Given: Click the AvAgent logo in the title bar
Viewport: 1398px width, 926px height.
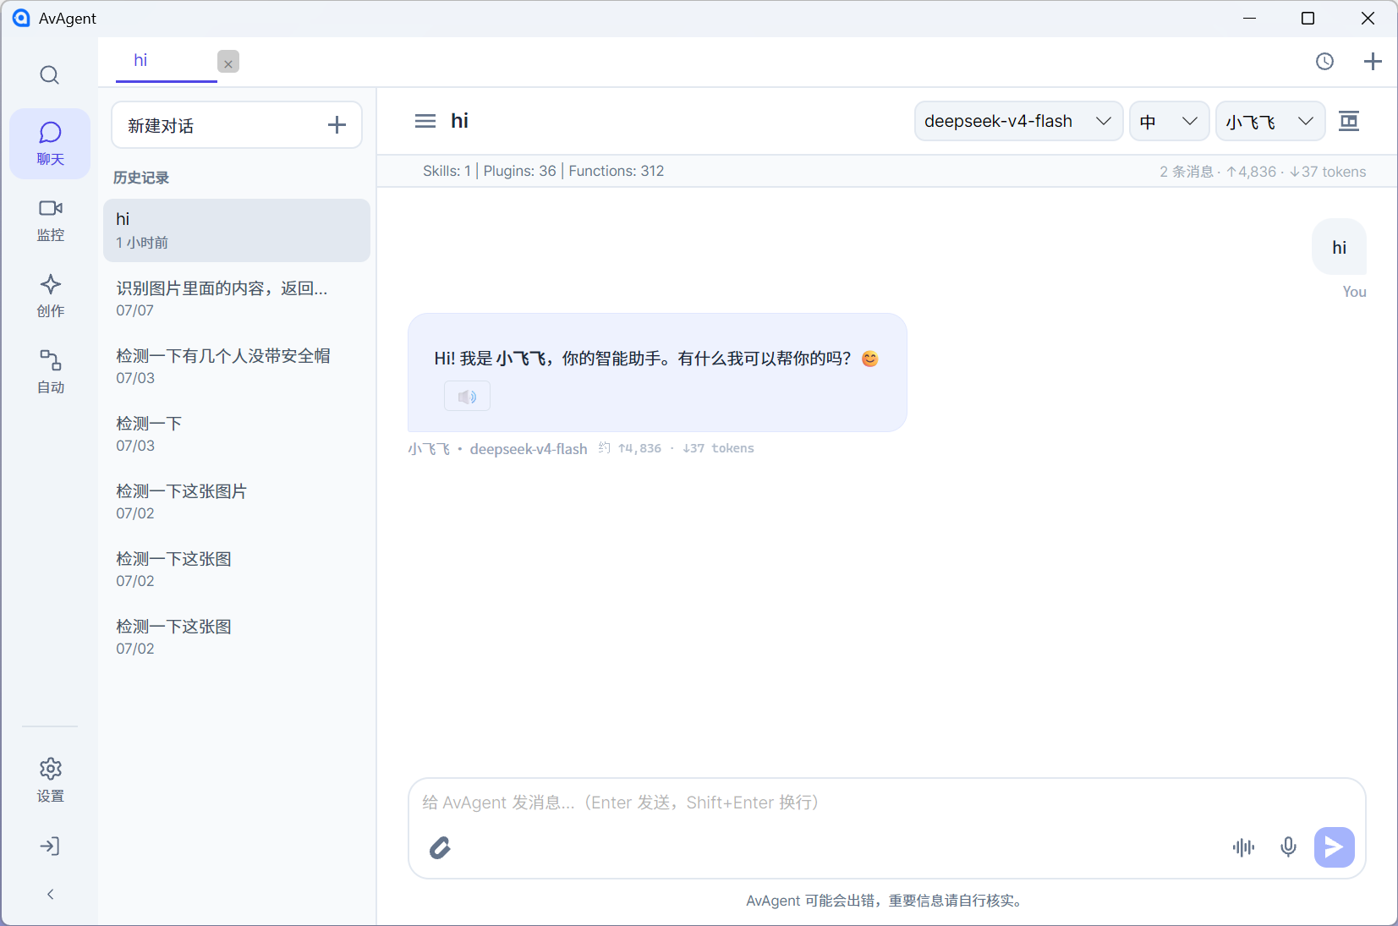Looking at the screenshot, I should tap(21, 18).
